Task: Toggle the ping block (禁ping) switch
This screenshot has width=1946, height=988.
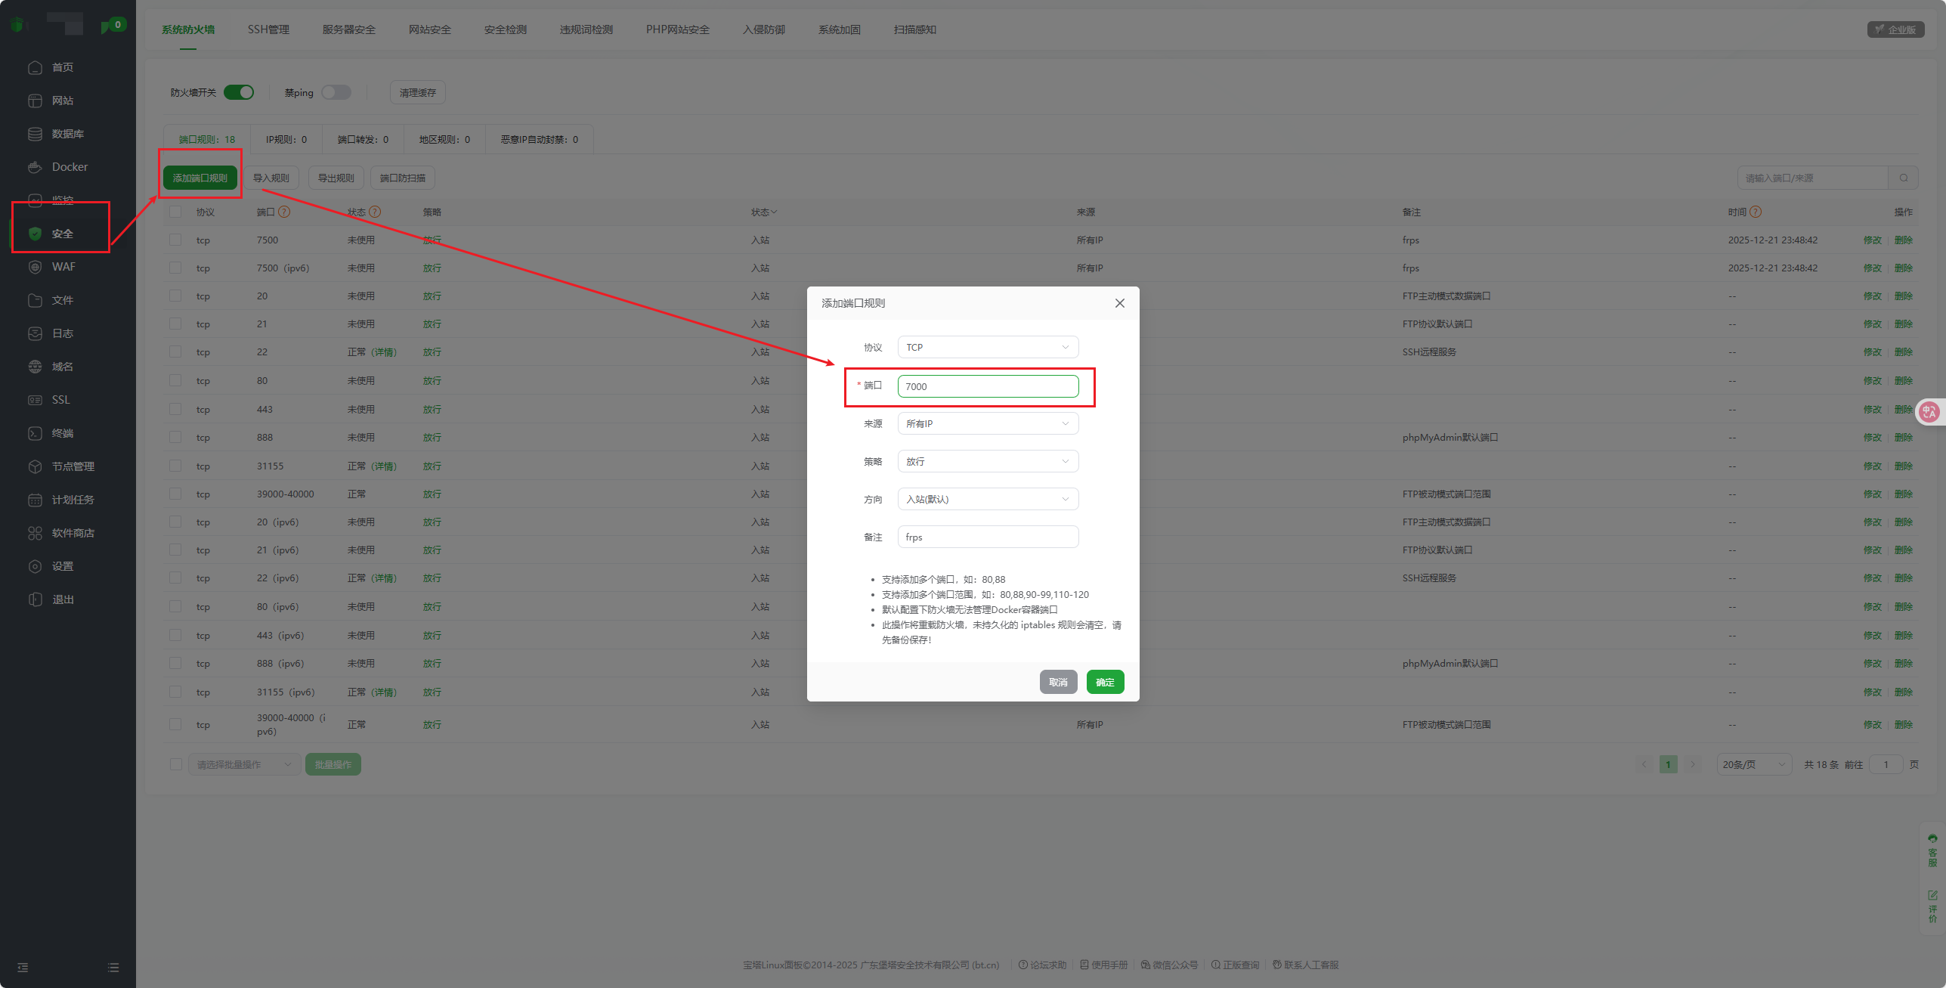Action: pos(336,92)
